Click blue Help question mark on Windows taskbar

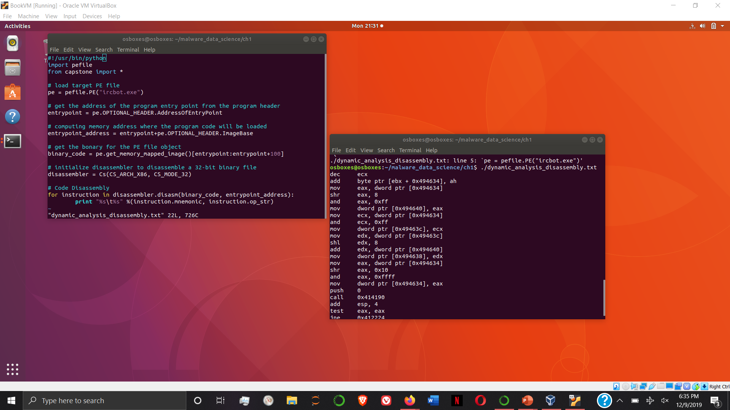604,401
